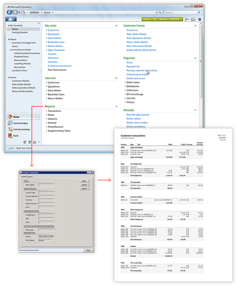The height and width of the screenshot is (286, 236).
Task: Click the address bar home icon
Action: (x=24, y=12)
